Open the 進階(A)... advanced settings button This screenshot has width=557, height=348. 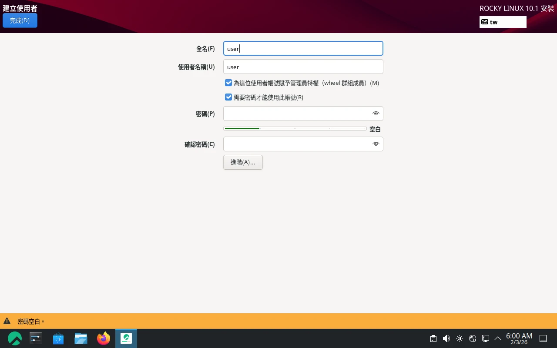coord(243,162)
